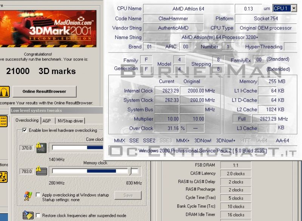Click the Original OEM processor value

[266, 28]
